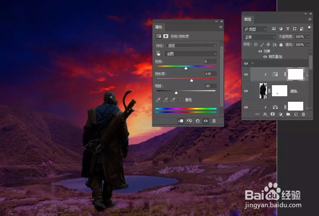
Task: Select the add-to-sample eyedropper tool
Action: [x=166, y=100]
